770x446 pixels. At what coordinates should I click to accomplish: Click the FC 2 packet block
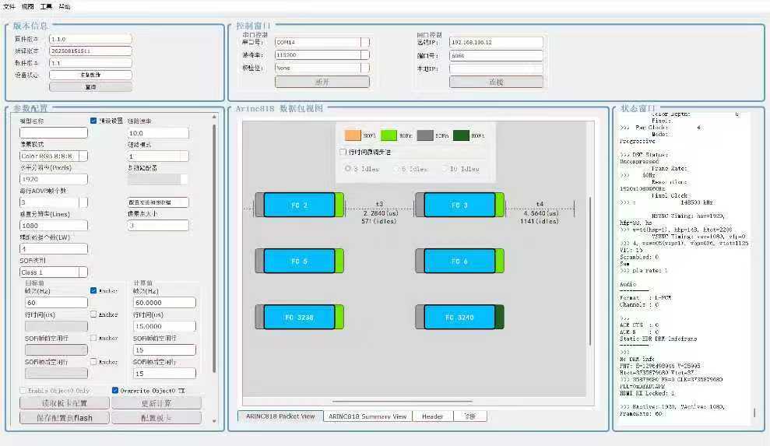(x=299, y=205)
